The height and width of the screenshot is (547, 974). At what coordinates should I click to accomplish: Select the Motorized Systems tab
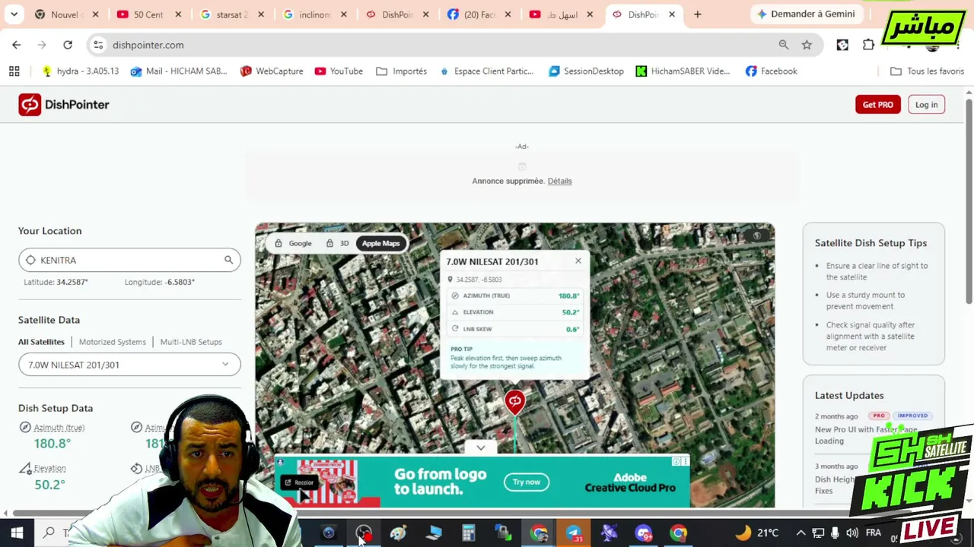click(113, 342)
